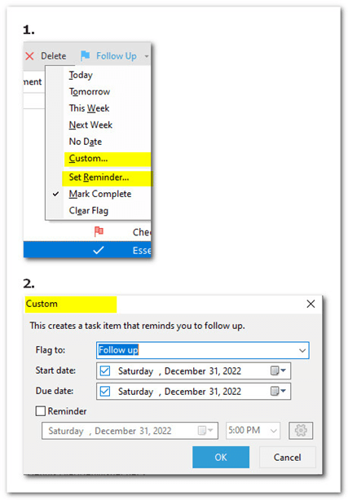Click the blue Follow Up flag icon
Viewport: 348px width, 500px height.
point(85,56)
